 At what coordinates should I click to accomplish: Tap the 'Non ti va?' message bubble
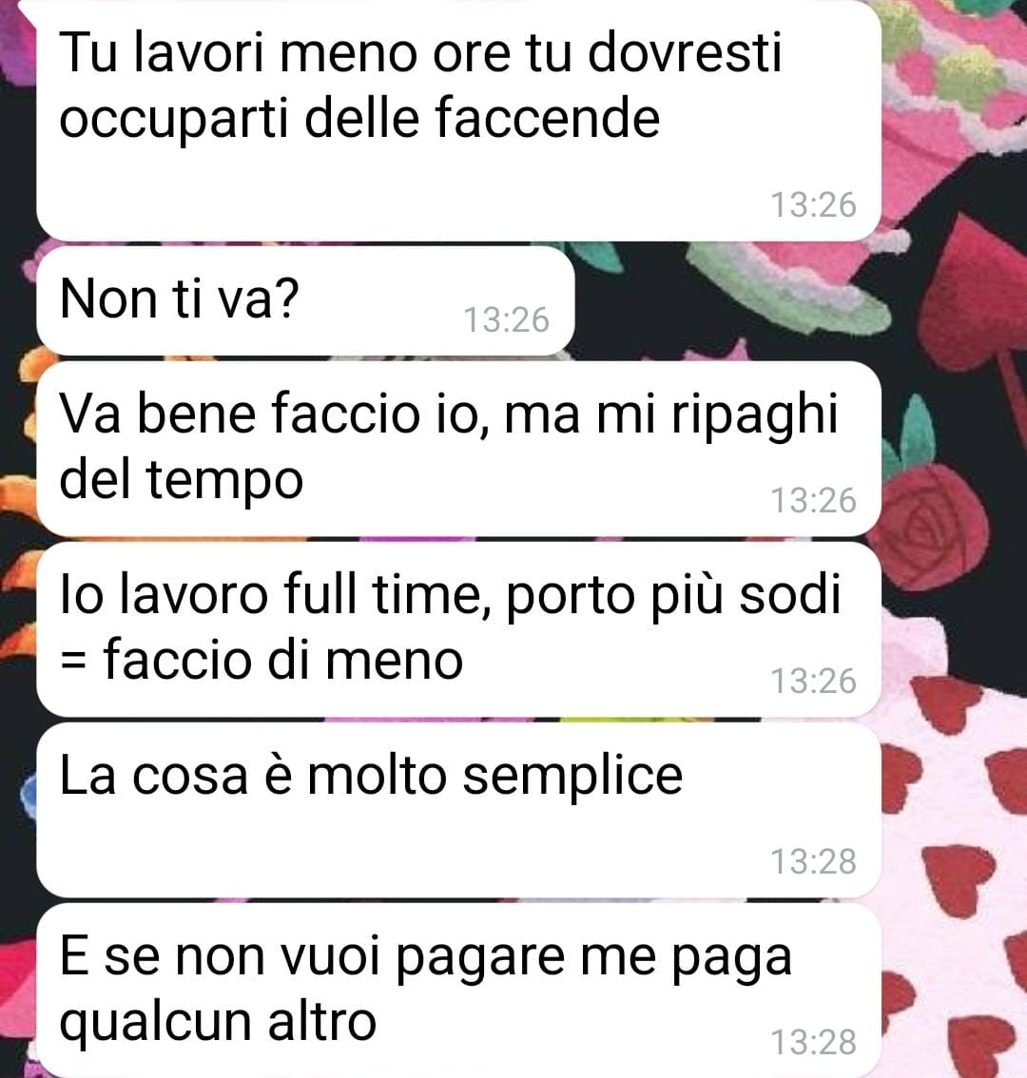(x=305, y=301)
